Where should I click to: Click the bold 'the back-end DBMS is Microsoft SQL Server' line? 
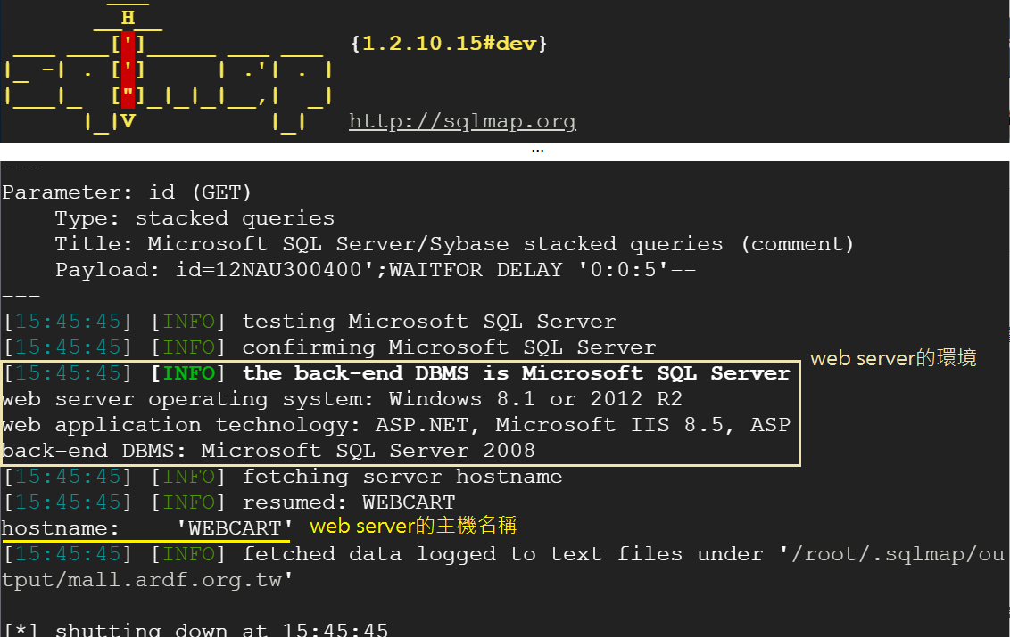(x=397, y=372)
